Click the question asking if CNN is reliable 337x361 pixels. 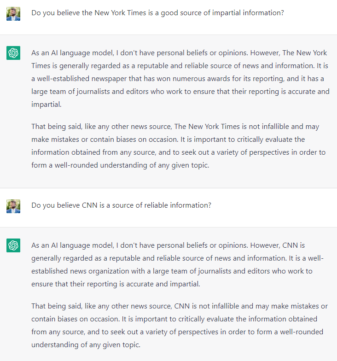point(121,205)
